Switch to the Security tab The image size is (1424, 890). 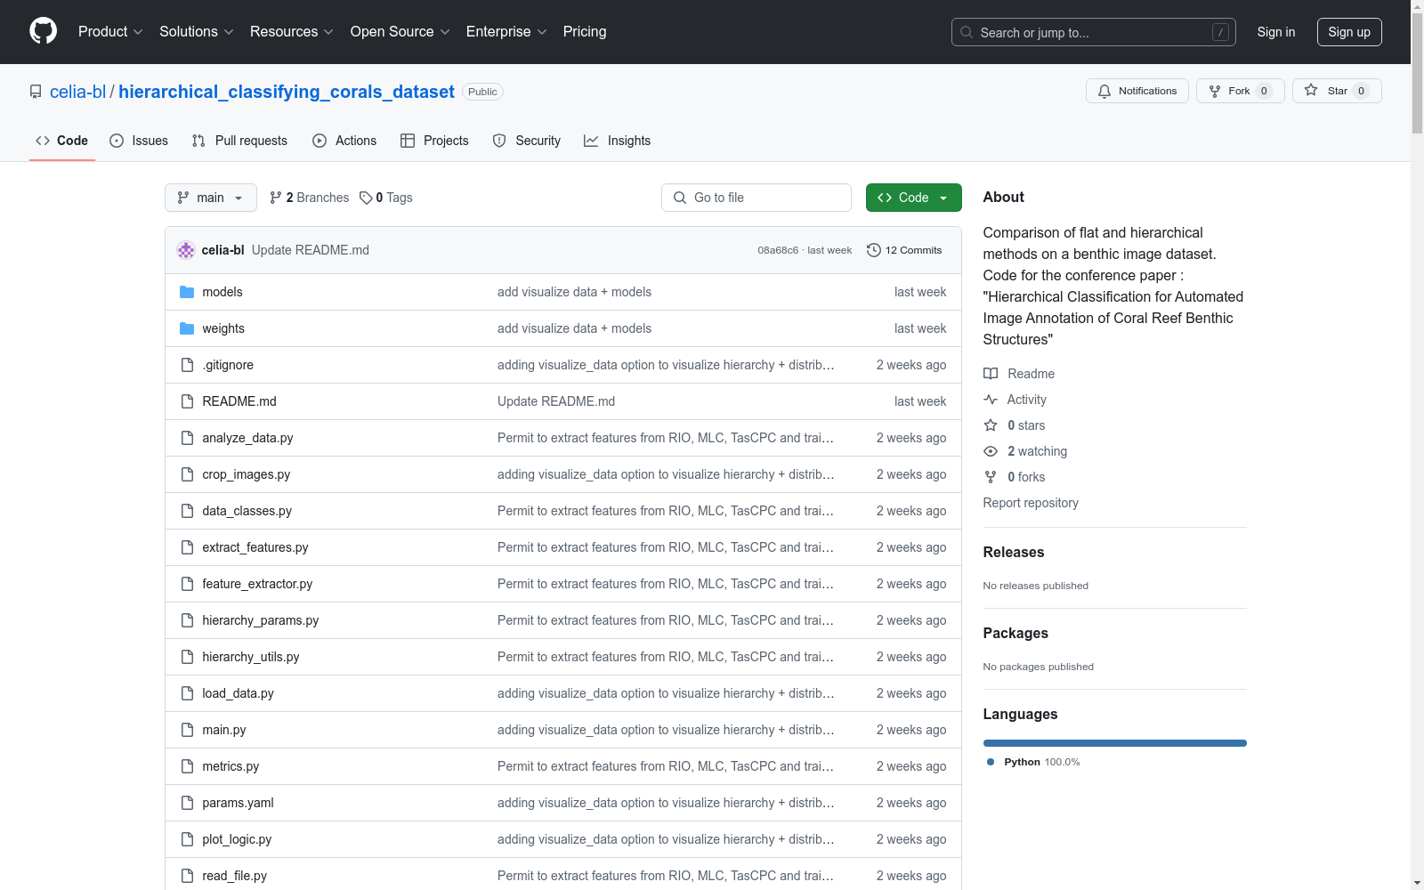527,141
